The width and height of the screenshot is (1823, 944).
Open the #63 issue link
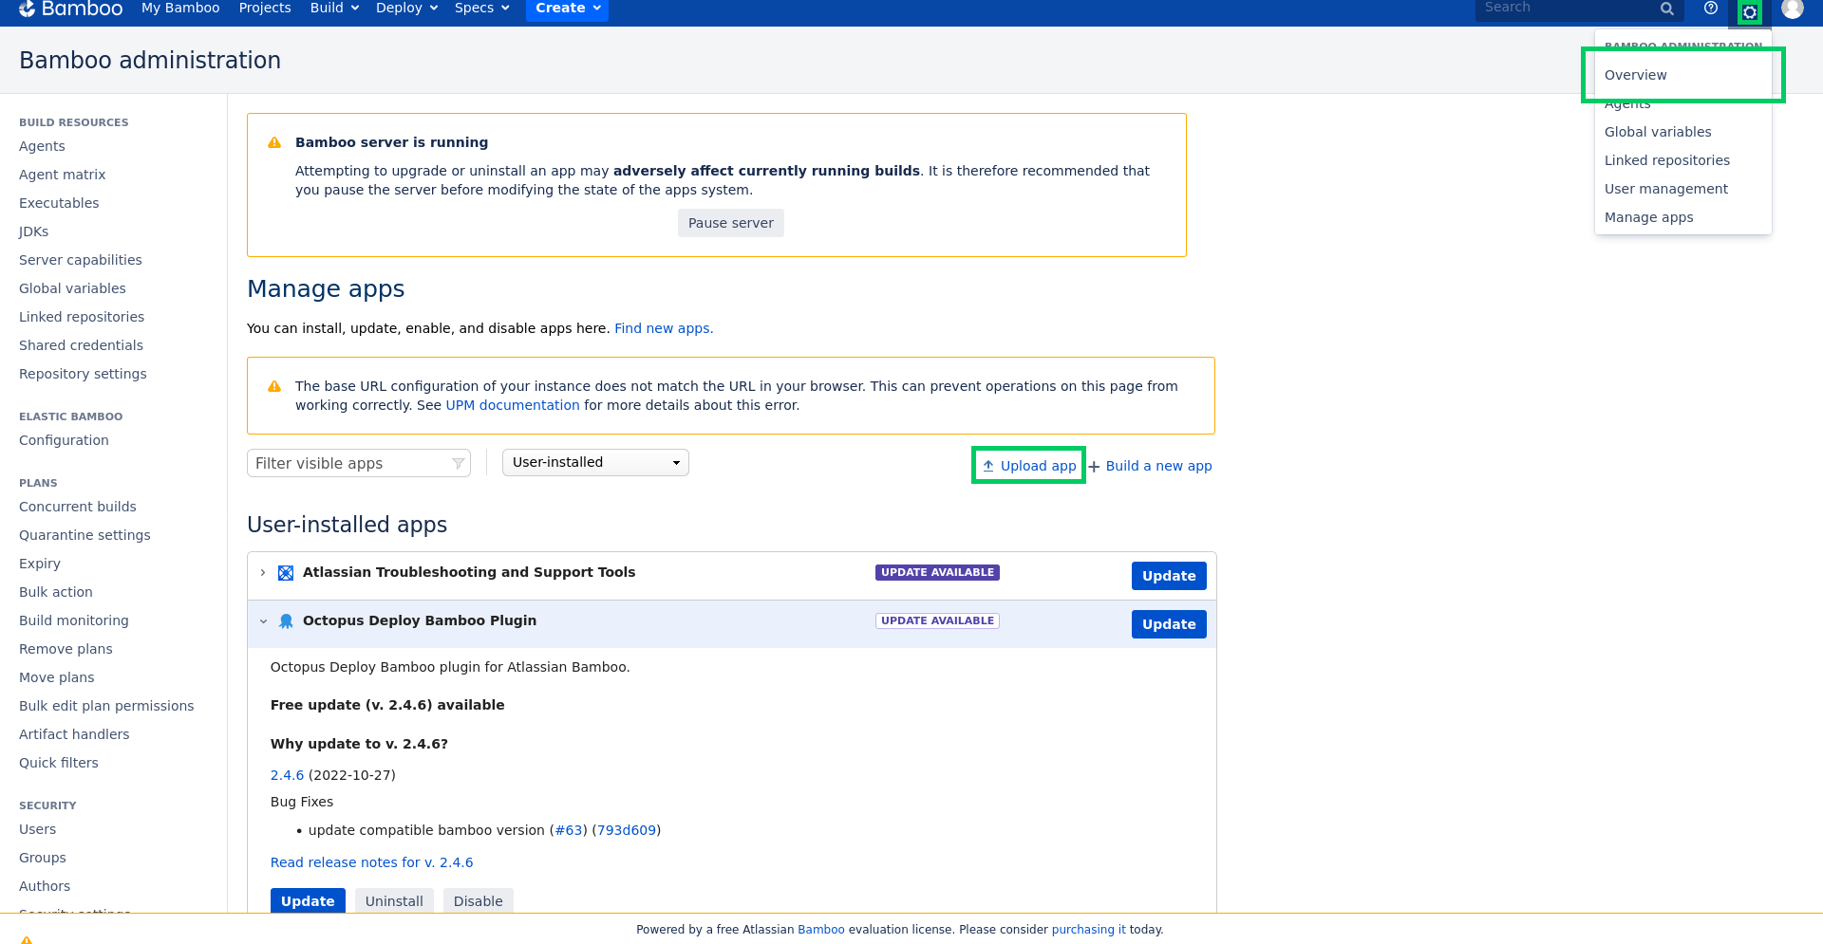click(x=569, y=830)
